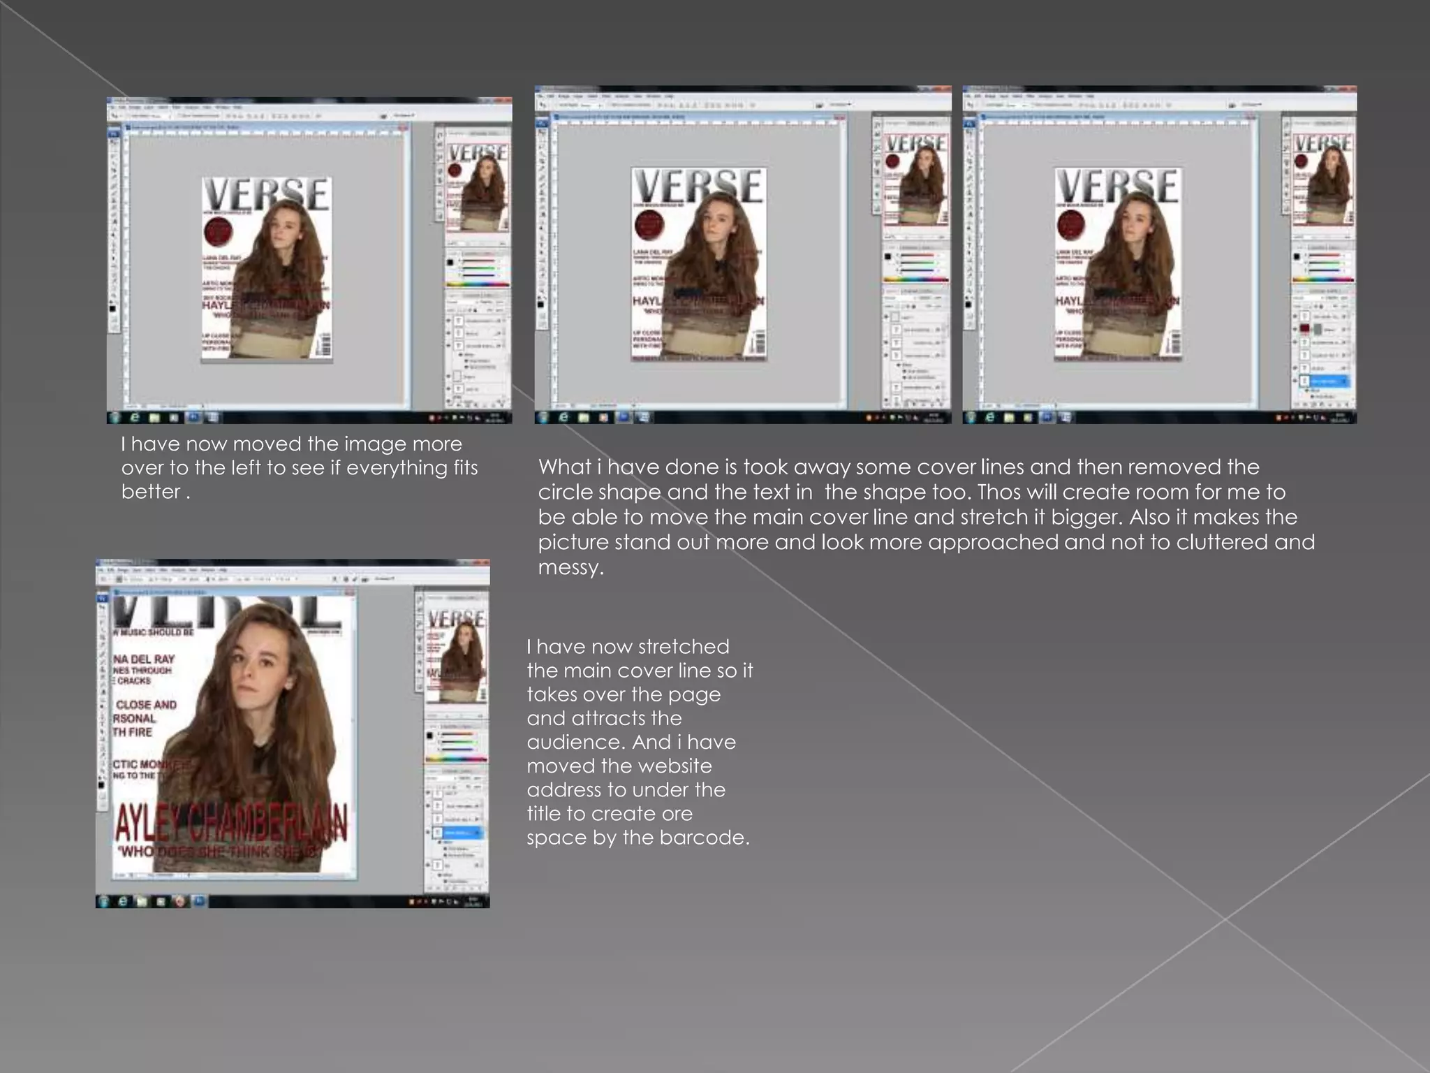1430x1073 pixels.
Task: Collapse Effects list under selected layer in zoomed-cover screenshot
Action: [480, 833]
